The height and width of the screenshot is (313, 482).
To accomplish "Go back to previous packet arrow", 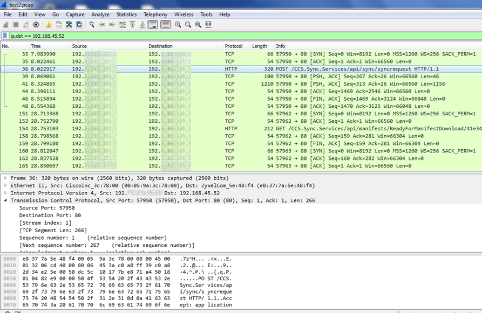I will [x=102, y=25].
